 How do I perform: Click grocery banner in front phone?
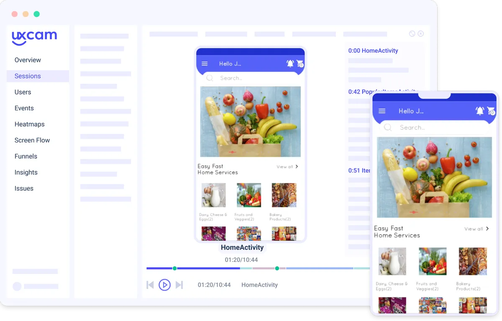(x=434, y=177)
